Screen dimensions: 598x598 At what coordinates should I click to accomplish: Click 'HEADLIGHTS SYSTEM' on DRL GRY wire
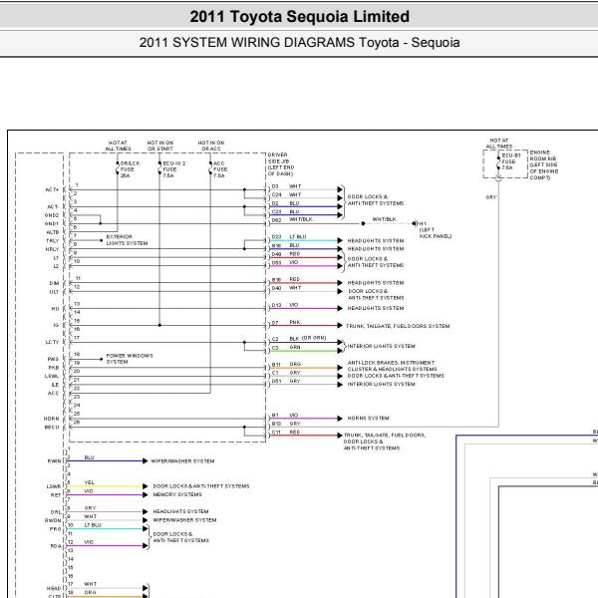point(180,511)
